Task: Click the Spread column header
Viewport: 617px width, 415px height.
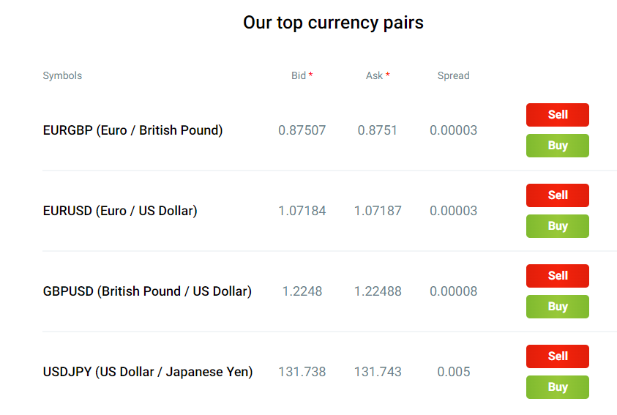Action: coord(453,75)
